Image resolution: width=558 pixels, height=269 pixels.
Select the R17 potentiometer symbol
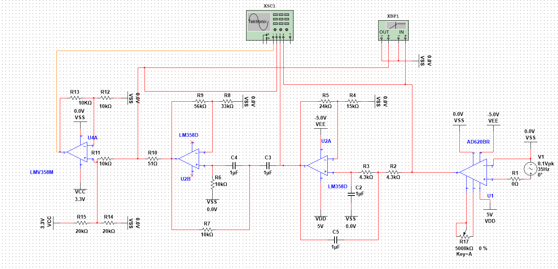coord(465,236)
